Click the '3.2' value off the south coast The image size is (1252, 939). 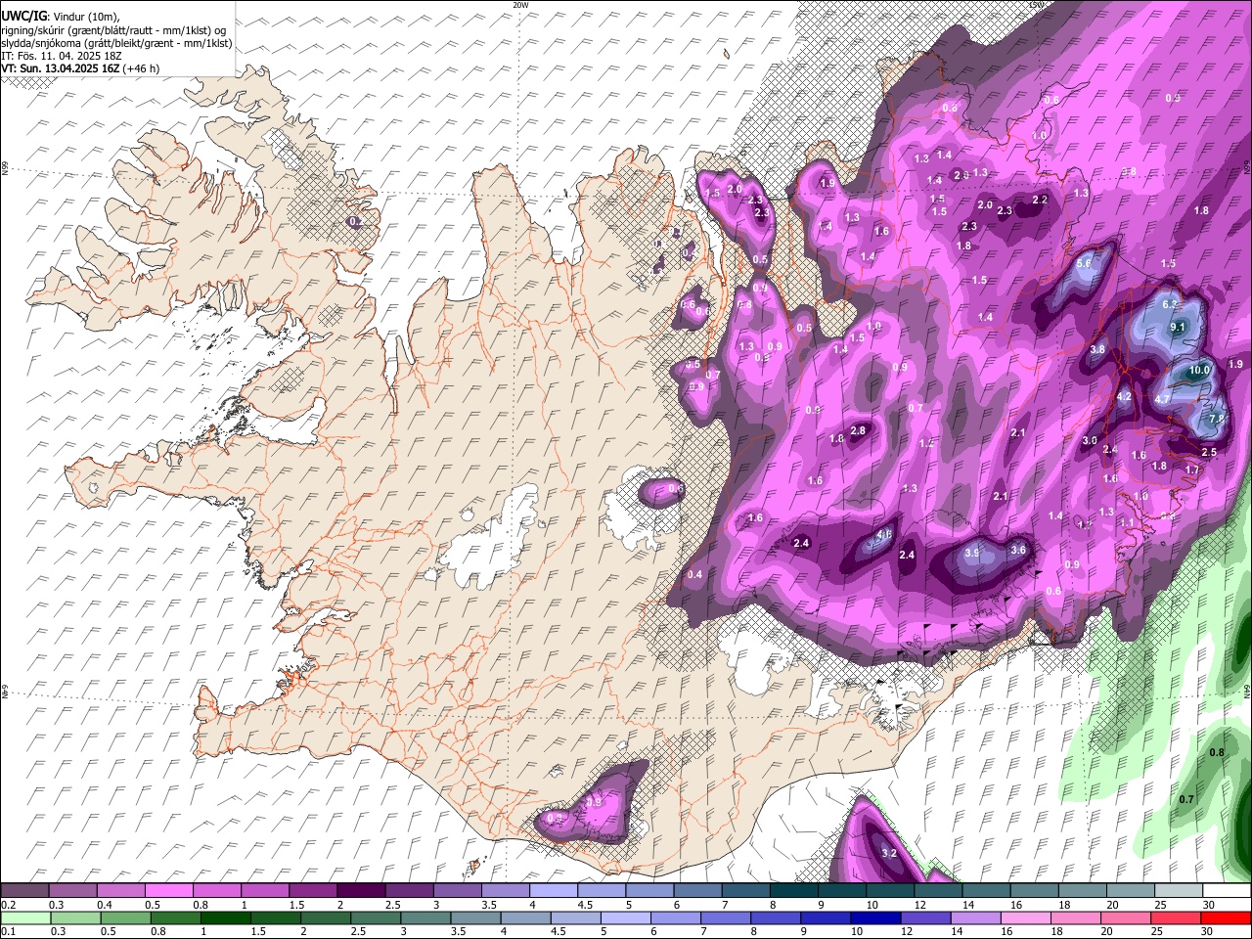click(889, 853)
